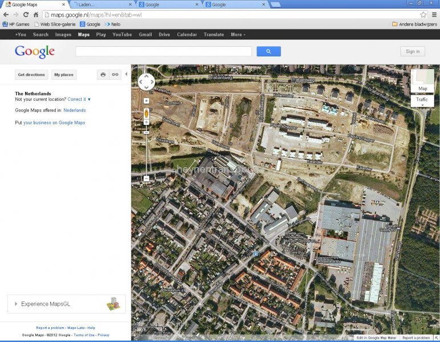Click the zoom slider handle
Viewport: 440px width, 342px height.
146,132
